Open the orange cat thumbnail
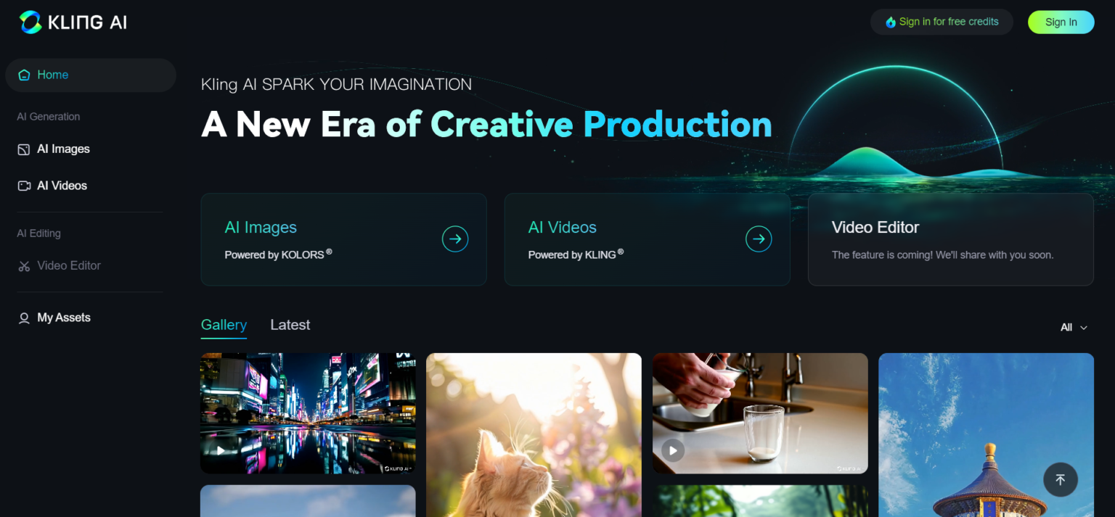Viewport: 1115px width, 517px height. coord(534,435)
